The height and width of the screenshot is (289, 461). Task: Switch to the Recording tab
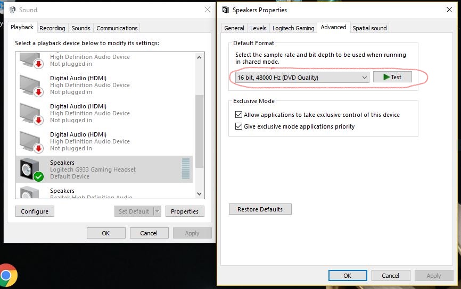click(52, 28)
